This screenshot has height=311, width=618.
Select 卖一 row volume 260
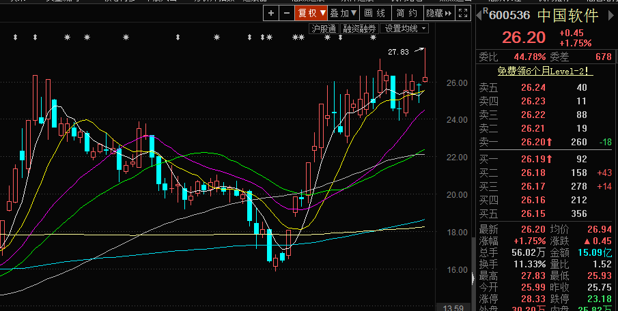click(579, 142)
